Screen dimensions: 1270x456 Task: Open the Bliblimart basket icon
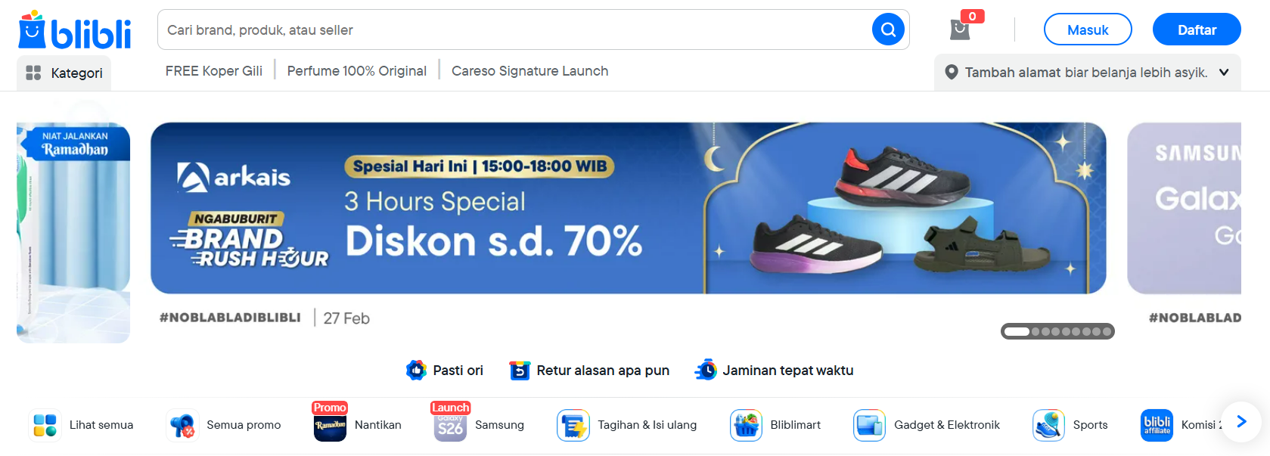(x=746, y=425)
